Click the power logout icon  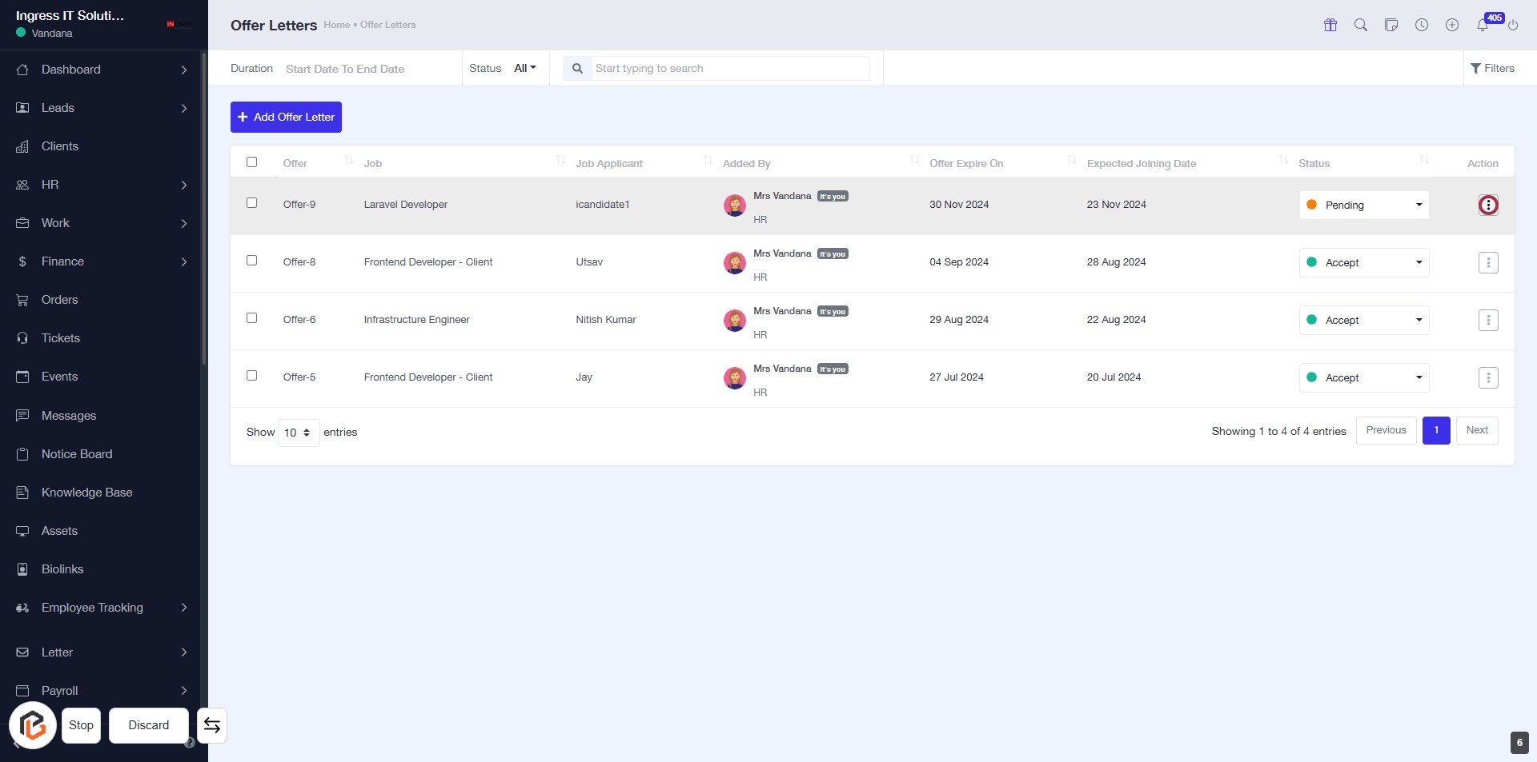click(1512, 25)
